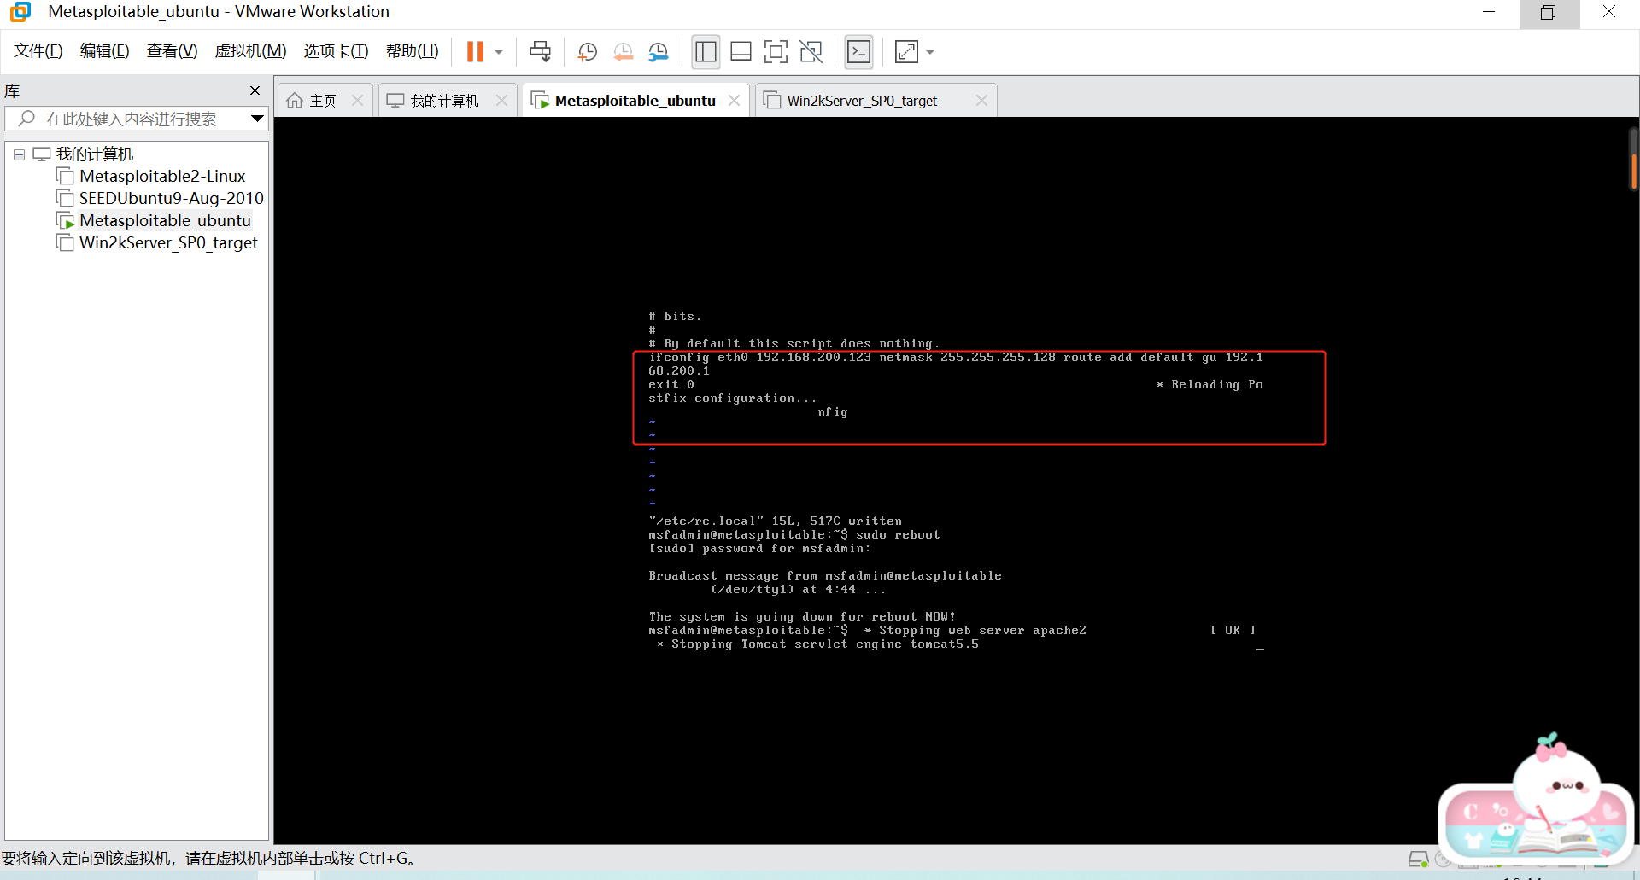
Task: Click send Ctrl+Alt+Del icon
Action: (540, 52)
